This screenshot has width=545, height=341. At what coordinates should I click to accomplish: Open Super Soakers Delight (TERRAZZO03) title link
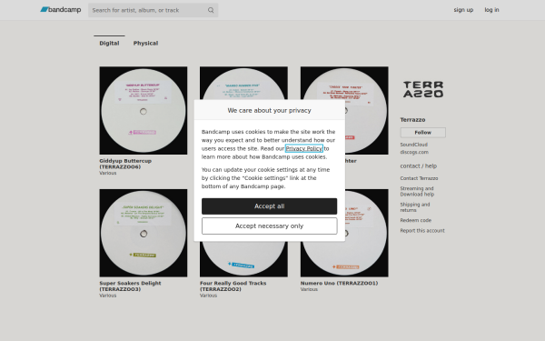(x=130, y=286)
